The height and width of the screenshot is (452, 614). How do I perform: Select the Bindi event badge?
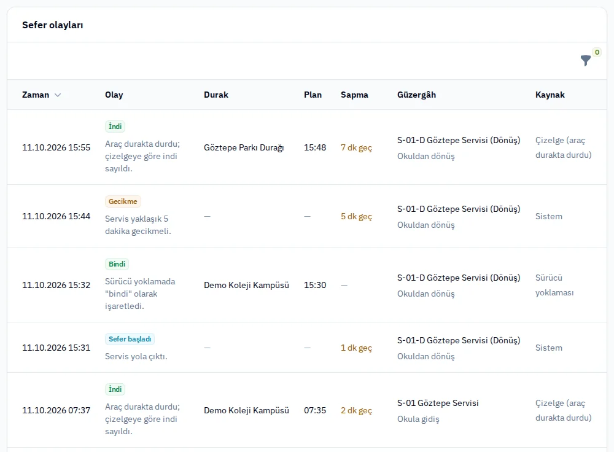point(117,264)
